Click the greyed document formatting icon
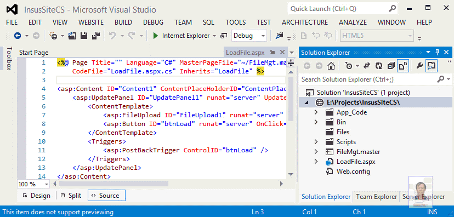 (304, 36)
